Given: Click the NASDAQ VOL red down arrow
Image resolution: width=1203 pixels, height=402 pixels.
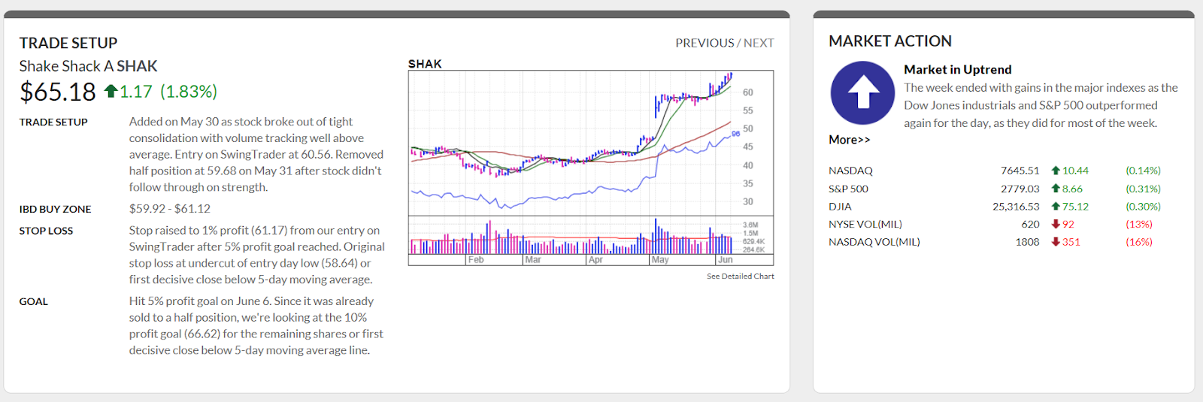Looking at the screenshot, I should [1056, 242].
